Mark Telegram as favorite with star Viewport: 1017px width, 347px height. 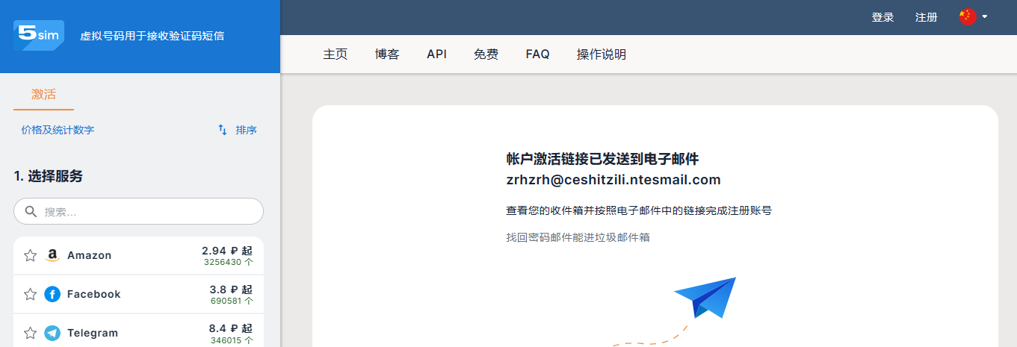click(30, 334)
